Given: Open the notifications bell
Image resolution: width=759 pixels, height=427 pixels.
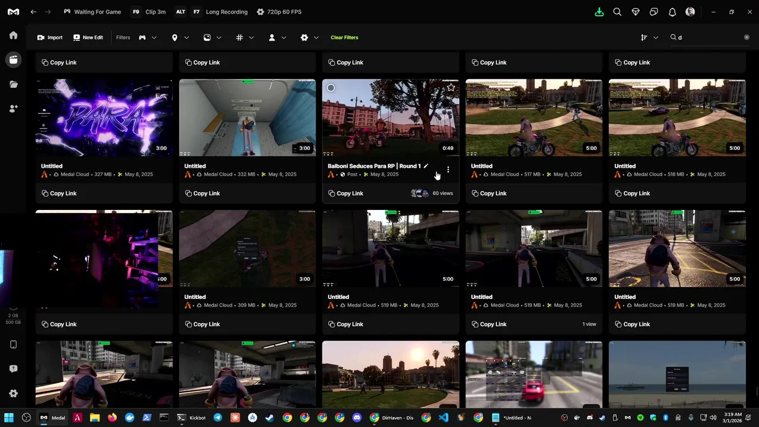Looking at the screenshot, I should (672, 12).
